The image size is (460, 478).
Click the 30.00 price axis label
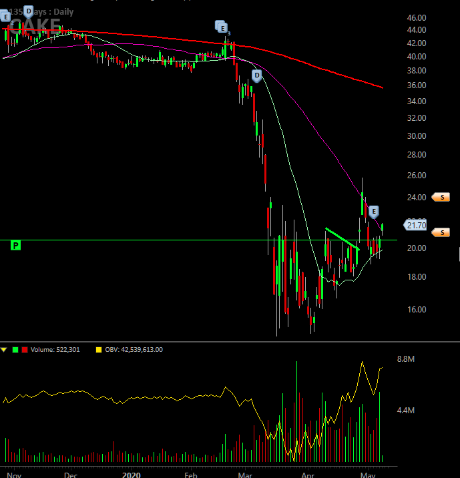(417, 136)
